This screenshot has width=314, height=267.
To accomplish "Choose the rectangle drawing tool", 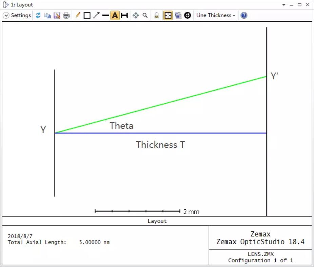I will 87,15.
